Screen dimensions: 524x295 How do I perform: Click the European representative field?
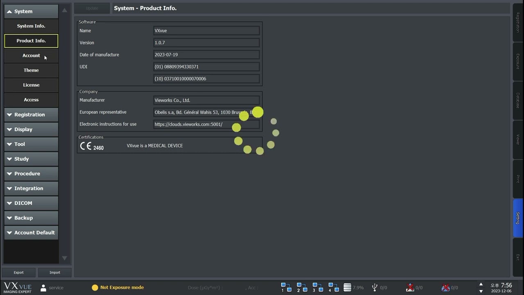click(x=206, y=112)
